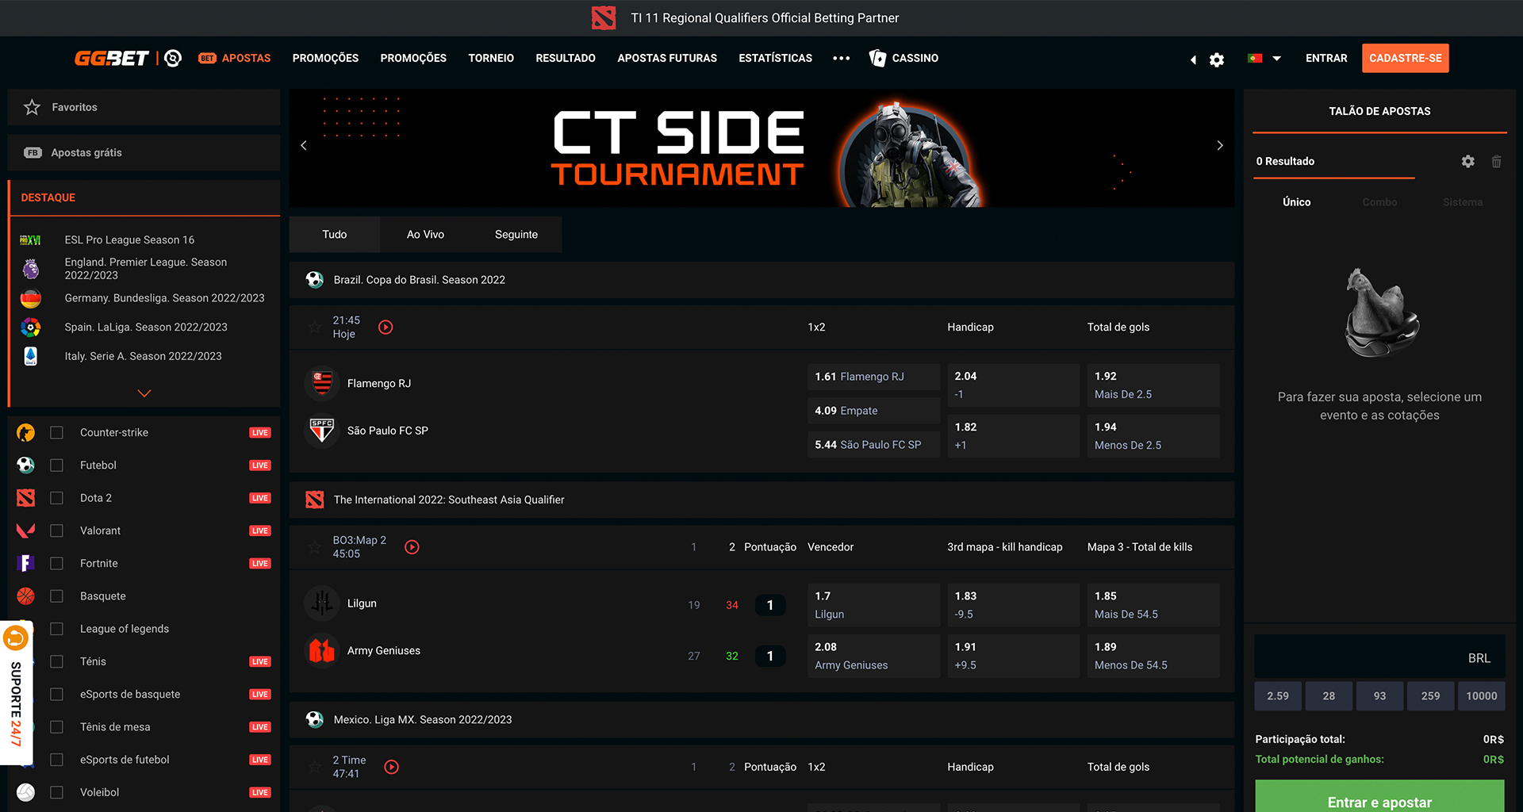Click the cassino cards icon

[877, 58]
